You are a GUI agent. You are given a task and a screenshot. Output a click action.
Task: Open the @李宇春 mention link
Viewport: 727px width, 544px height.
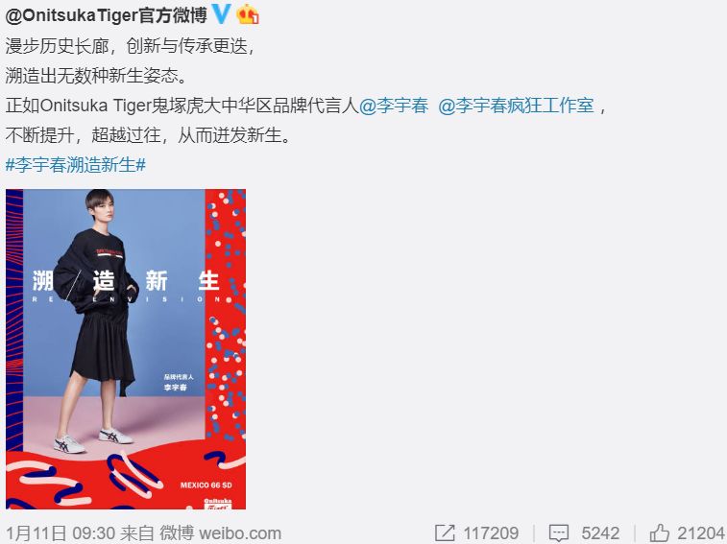tap(394, 106)
